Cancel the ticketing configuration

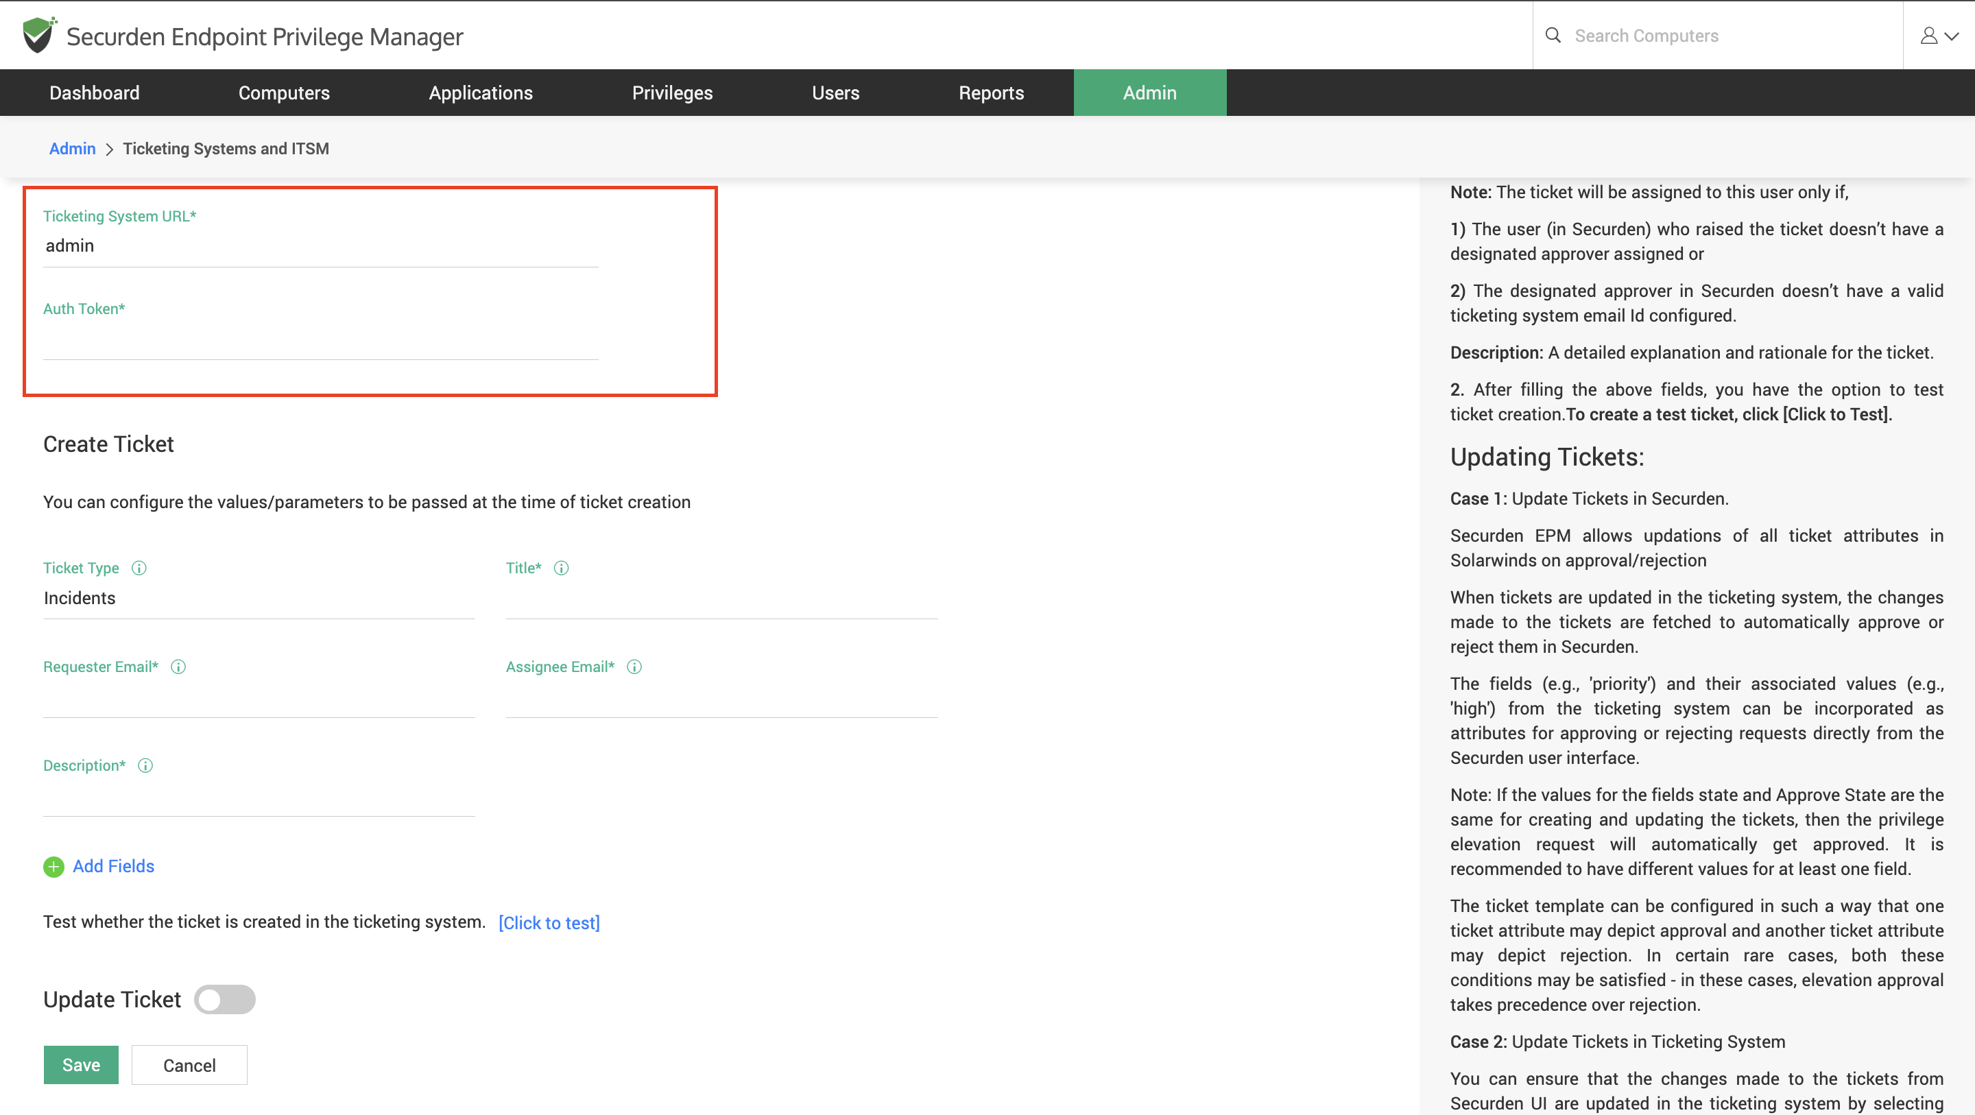(x=189, y=1065)
